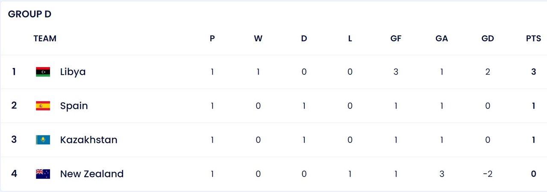547x192 pixels.
Task: Click the L column header
Action: (x=350, y=39)
